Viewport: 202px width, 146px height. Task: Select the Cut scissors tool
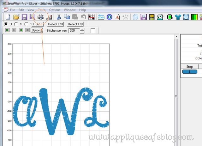tap(59, 17)
